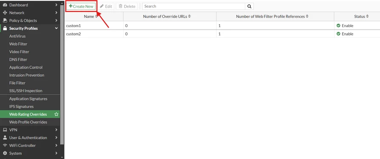Click profile references value 1 for custom1
The image size is (380, 159).
click(x=220, y=25)
